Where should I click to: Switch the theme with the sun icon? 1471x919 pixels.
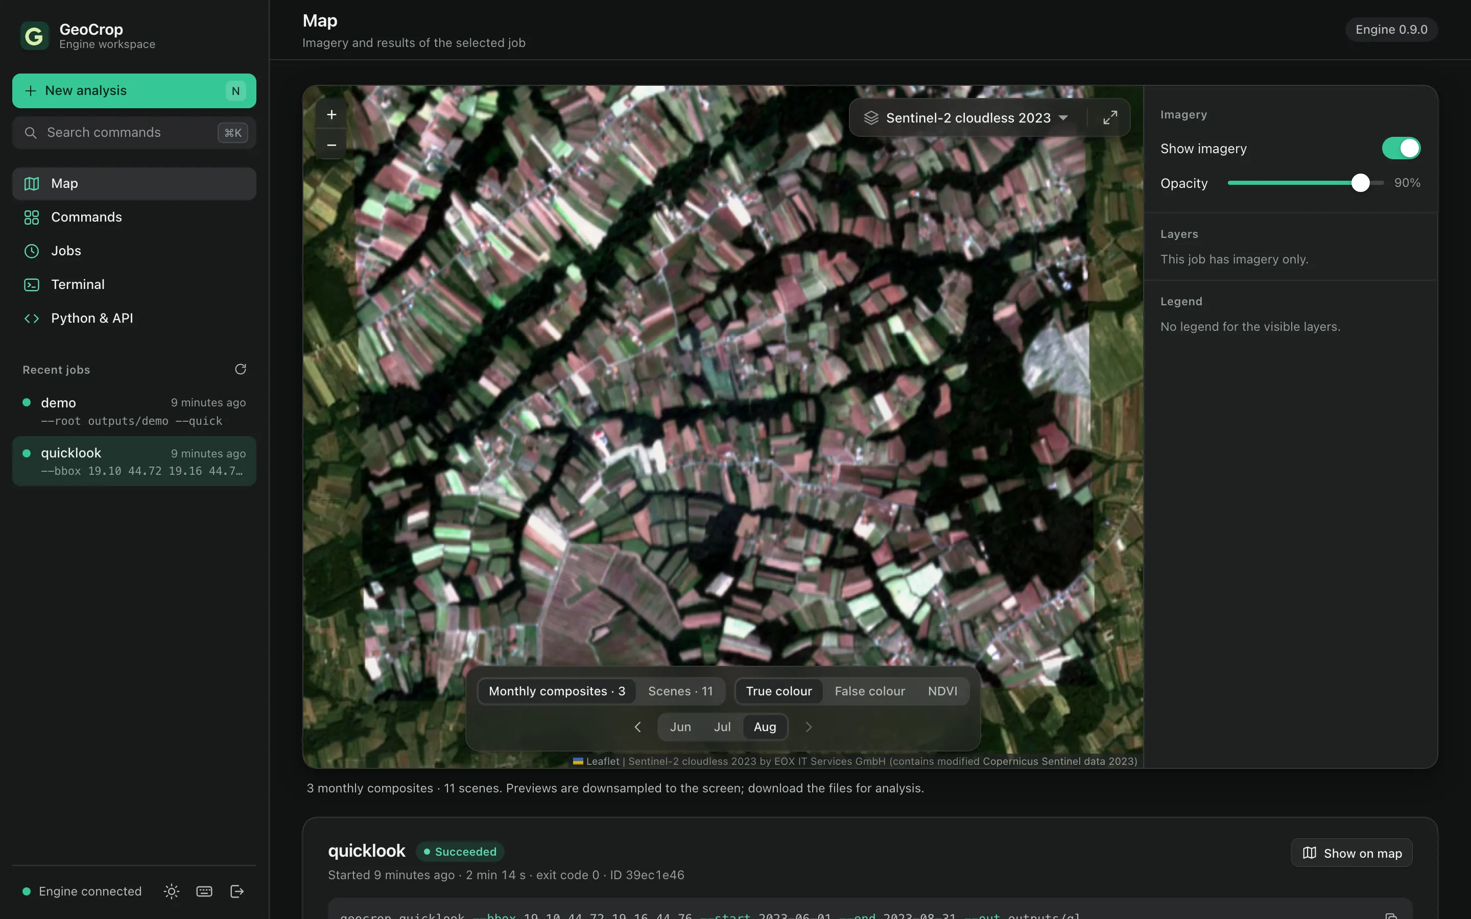(x=172, y=891)
